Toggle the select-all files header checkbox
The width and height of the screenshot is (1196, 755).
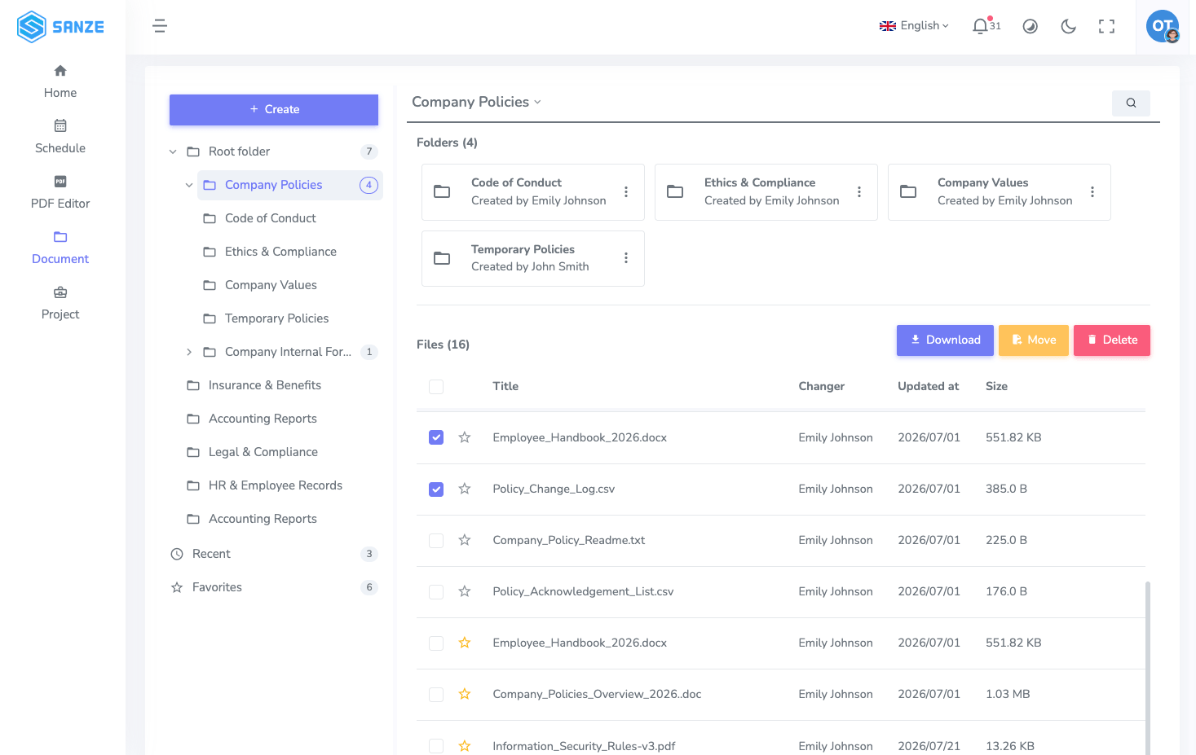point(436,387)
